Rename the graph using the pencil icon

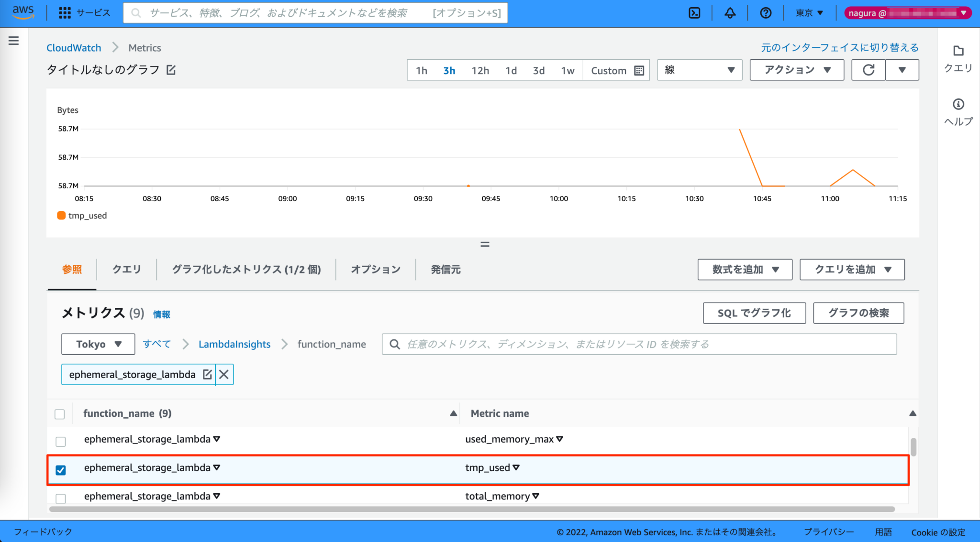170,70
